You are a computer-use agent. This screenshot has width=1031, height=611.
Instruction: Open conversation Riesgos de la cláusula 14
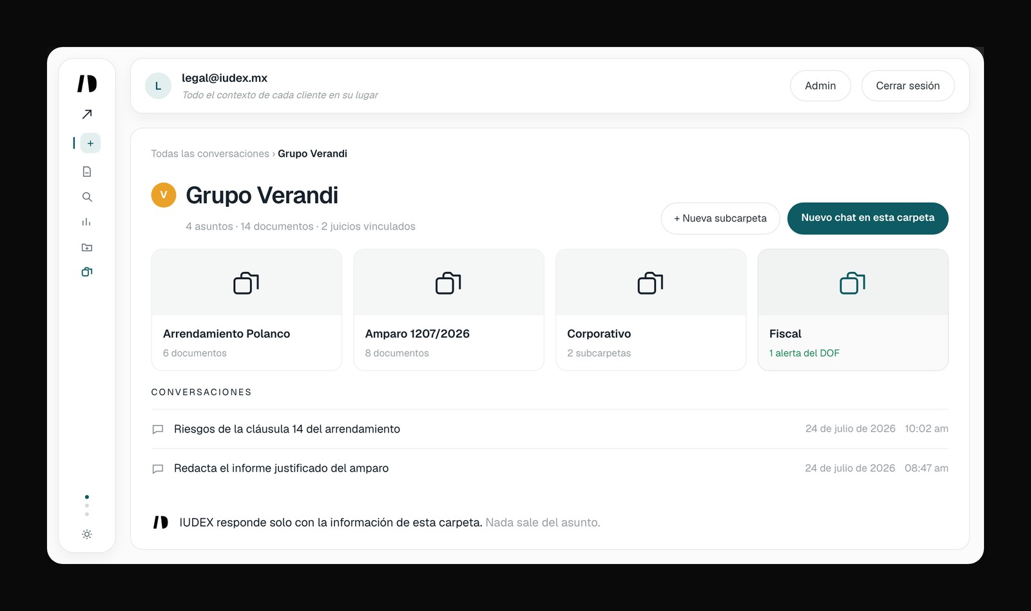(550, 429)
